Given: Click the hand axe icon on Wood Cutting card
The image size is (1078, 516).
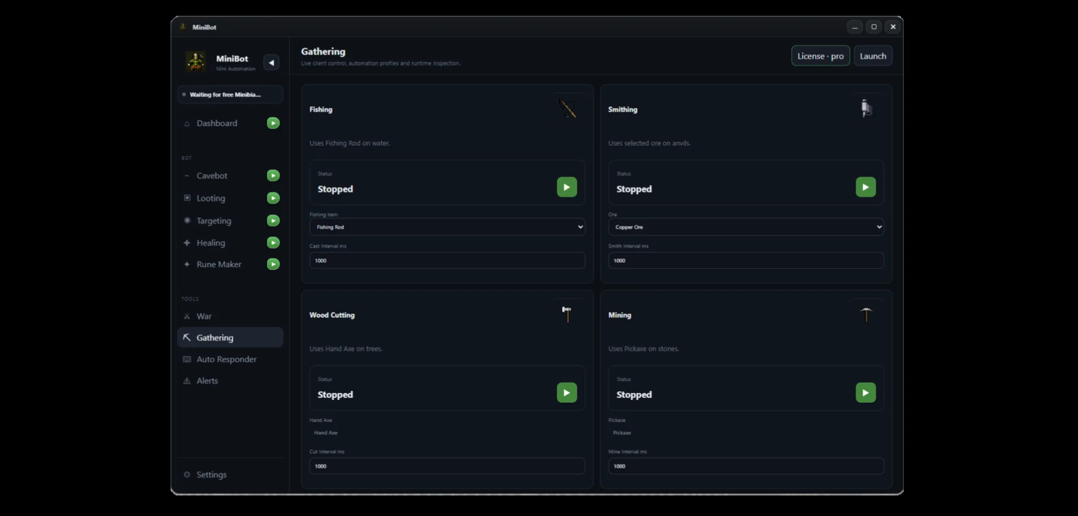Looking at the screenshot, I should tap(567, 314).
